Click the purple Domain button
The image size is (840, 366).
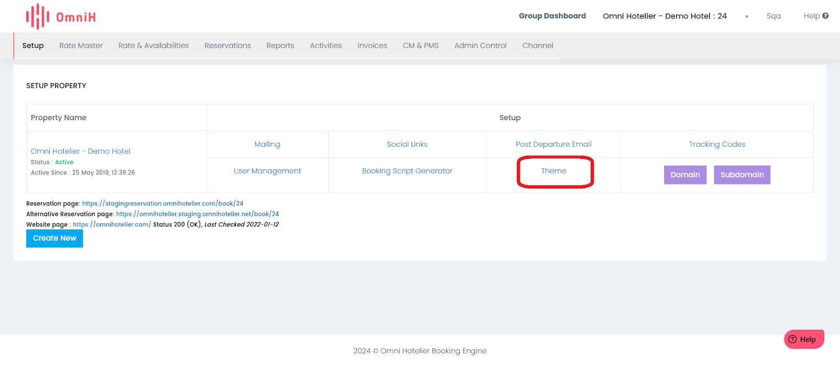[x=685, y=175]
